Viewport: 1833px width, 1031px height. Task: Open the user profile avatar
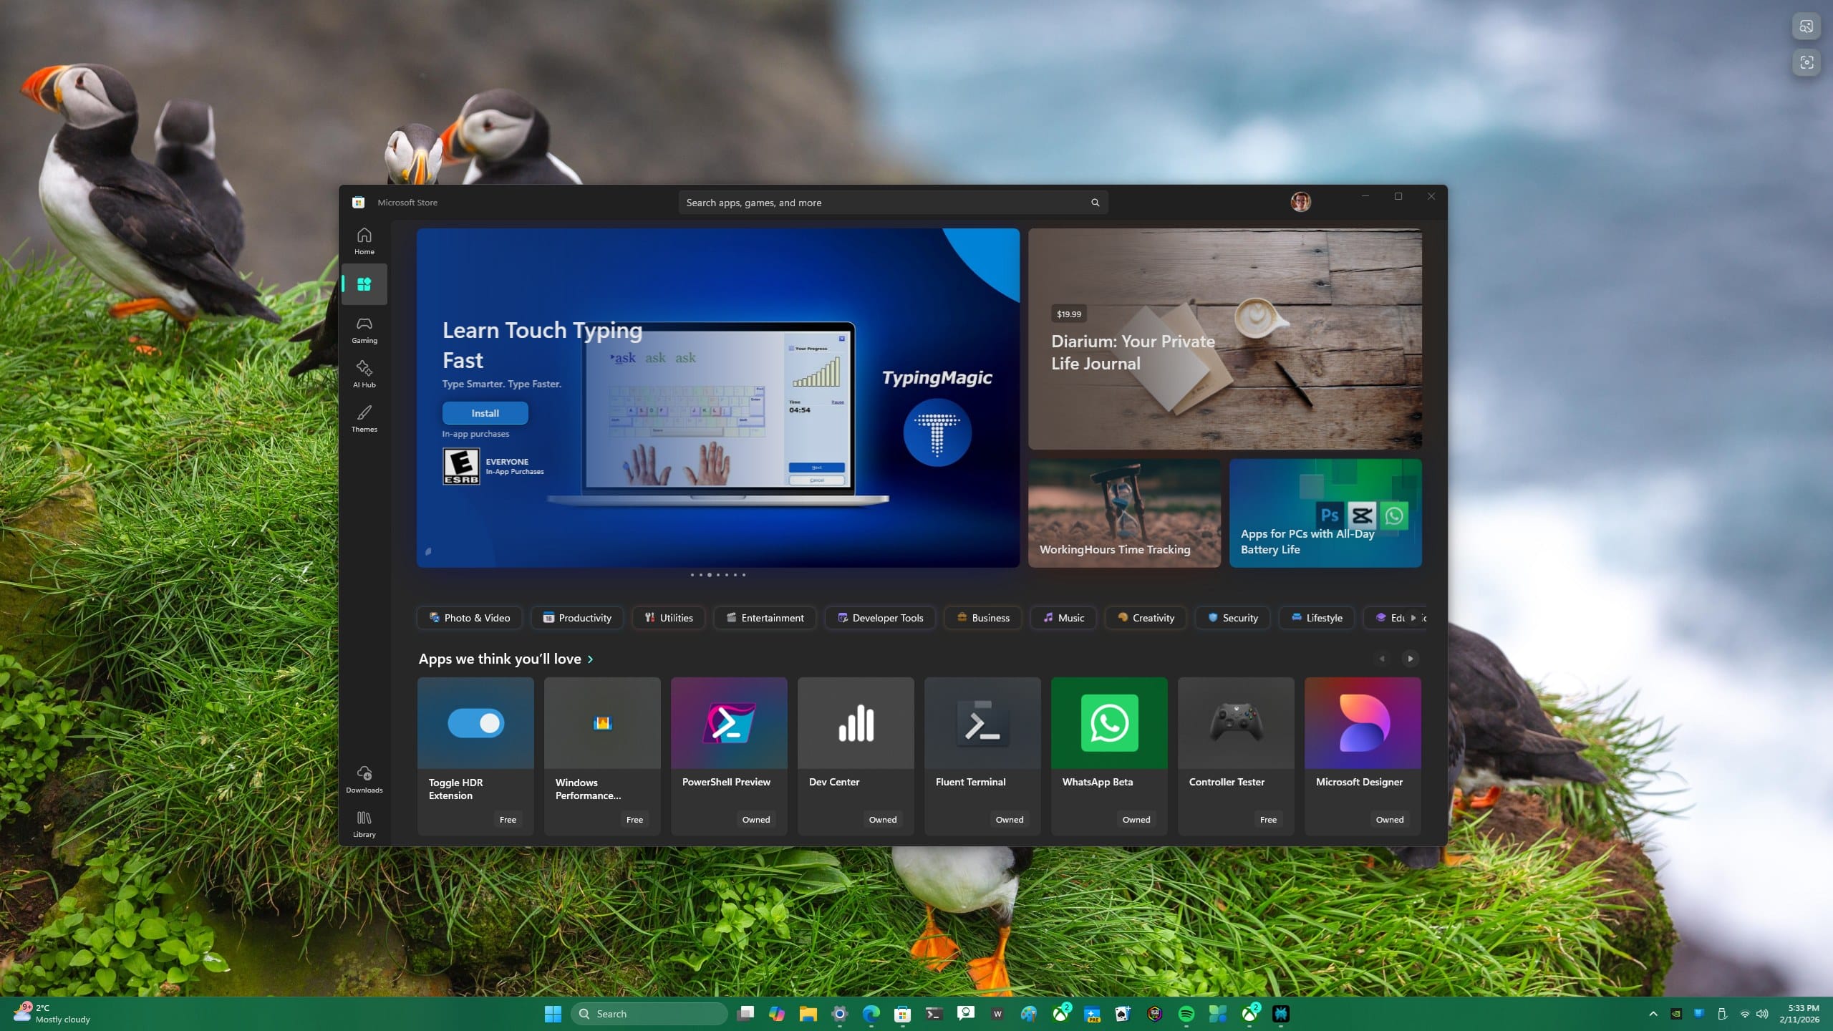[x=1300, y=202]
